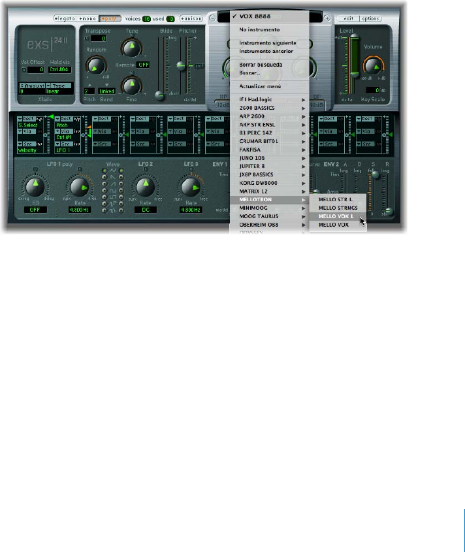The image size is (465, 552).
Task: Toggle b/p on the Pitch modulation slot
Action: click(x=77, y=119)
